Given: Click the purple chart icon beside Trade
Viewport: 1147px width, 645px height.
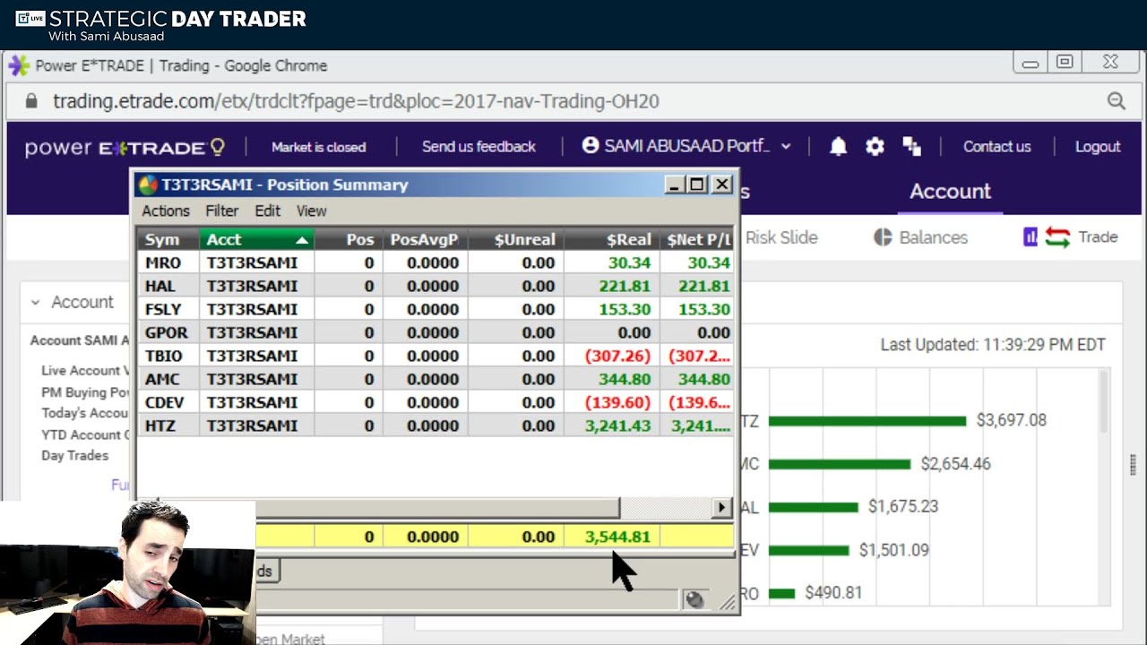Looking at the screenshot, I should 1031,236.
